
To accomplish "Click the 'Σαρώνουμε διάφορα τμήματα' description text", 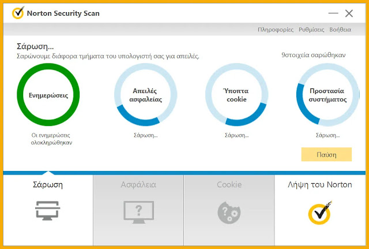I will 108,57.
